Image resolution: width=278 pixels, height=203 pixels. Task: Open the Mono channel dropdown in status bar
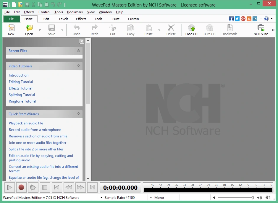151,197
